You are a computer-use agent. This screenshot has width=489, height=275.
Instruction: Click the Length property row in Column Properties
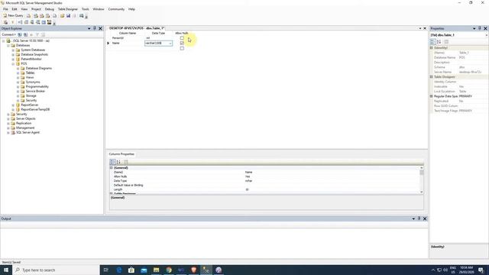tap(266, 189)
